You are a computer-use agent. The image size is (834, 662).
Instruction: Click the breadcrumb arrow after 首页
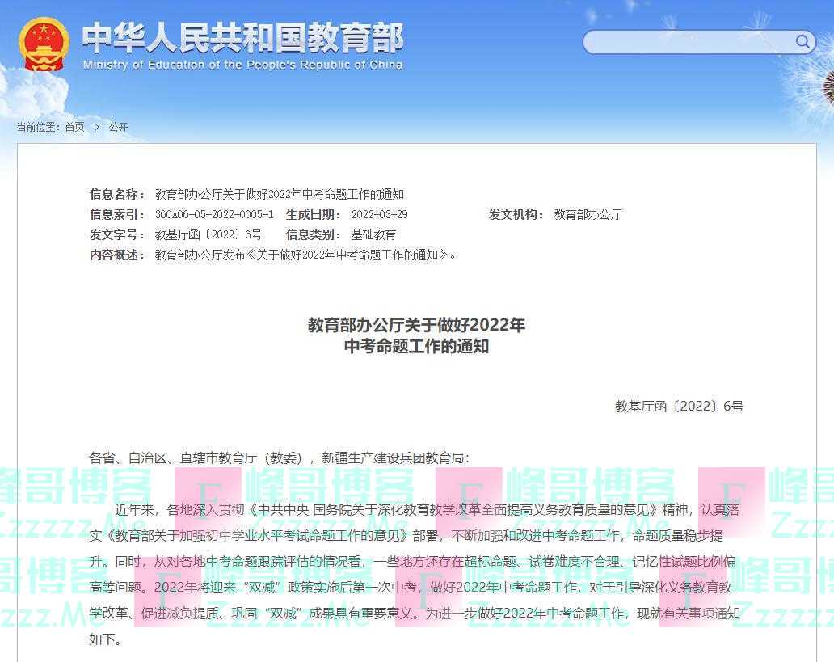click(x=97, y=127)
